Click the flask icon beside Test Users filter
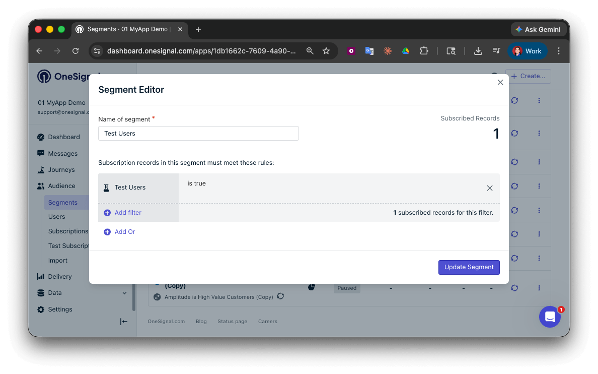Image resolution: width=598 pixels, height=374 pixels. [x=106, y=187]
